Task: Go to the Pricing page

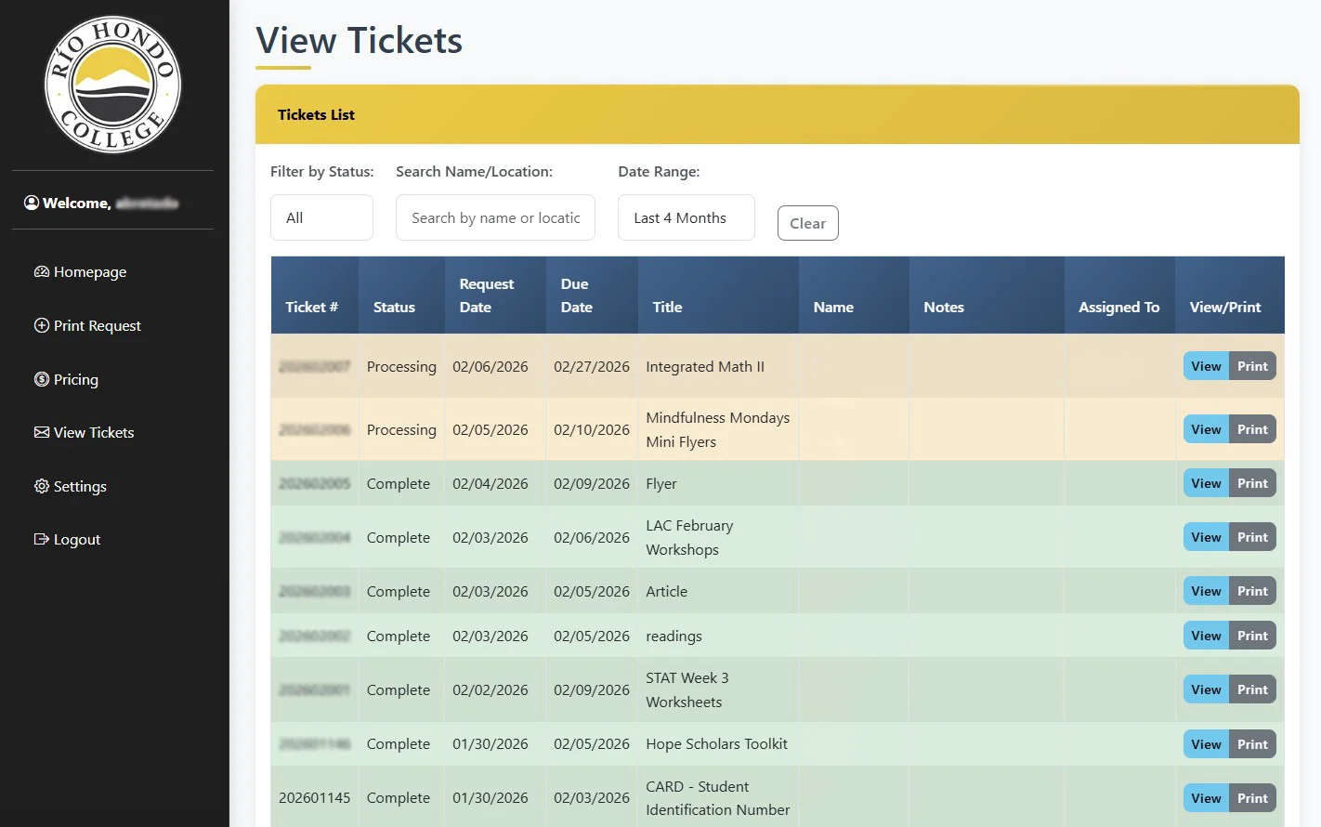Action: point(66,379)
